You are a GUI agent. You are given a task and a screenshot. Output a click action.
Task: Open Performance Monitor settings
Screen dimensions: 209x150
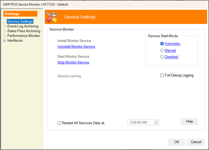pyautogui.click(x=23, y=36)
